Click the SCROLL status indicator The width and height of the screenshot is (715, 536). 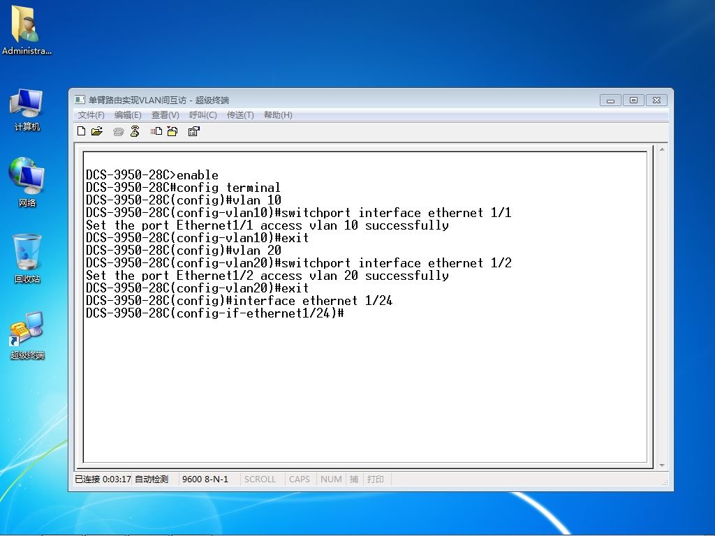tap(260, 479)
